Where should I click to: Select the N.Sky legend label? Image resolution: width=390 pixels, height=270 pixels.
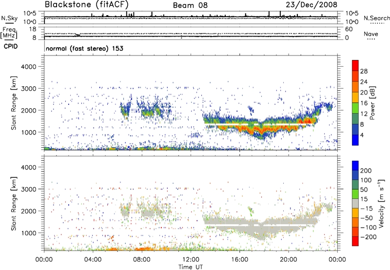9,18
